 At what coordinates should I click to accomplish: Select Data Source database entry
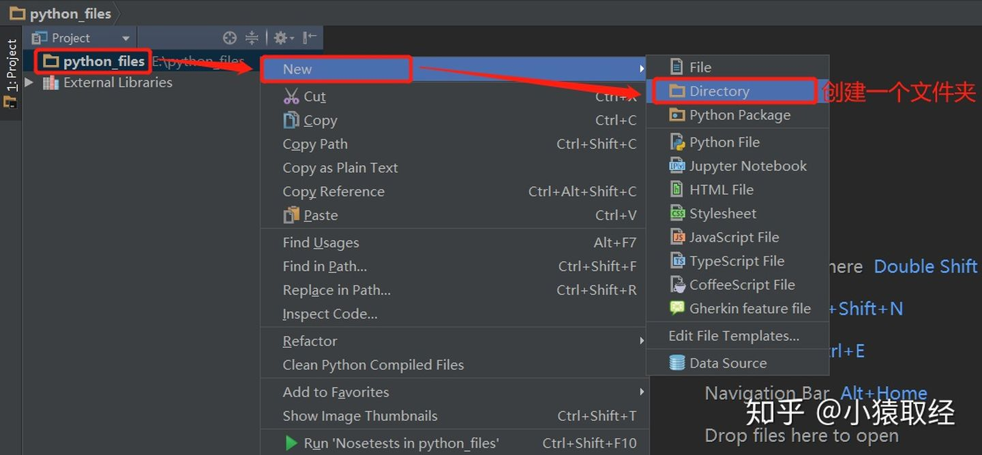[x=728, y=363]
